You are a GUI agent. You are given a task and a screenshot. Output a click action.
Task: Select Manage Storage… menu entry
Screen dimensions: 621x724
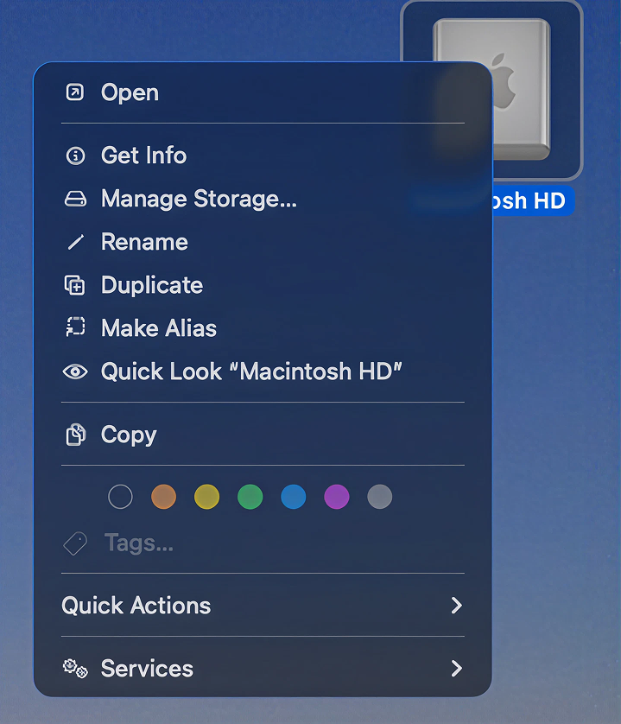coord(263,199)
